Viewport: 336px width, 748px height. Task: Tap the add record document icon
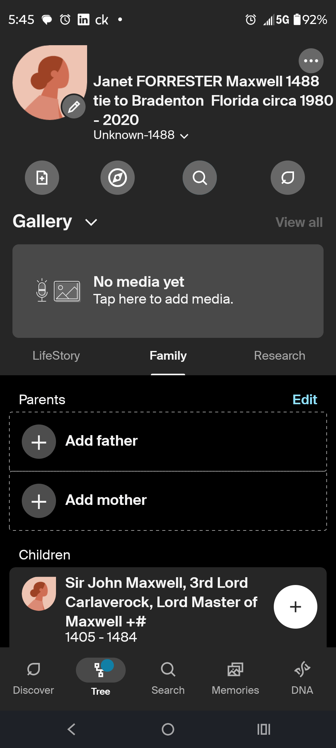(x=42, y=178)
